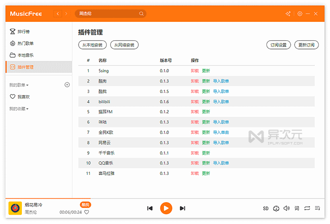Collapse the 我的歌单 section

coord(19,85)
